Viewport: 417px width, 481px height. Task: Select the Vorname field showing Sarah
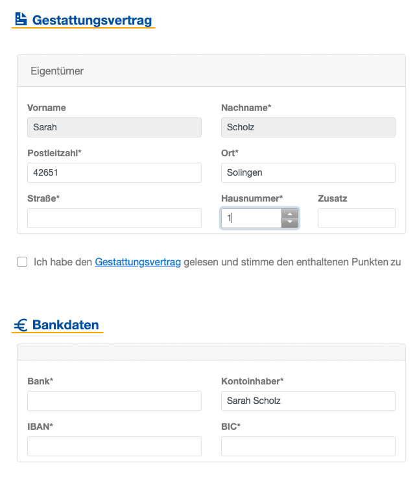point(114,127)
